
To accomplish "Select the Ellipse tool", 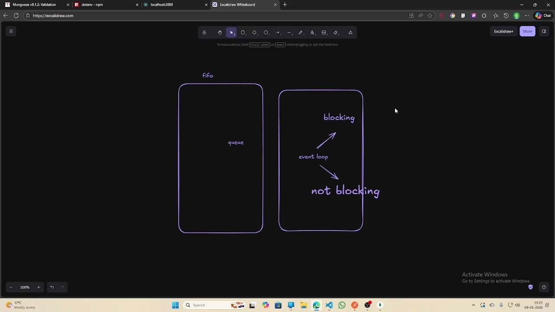I will 266,32.
